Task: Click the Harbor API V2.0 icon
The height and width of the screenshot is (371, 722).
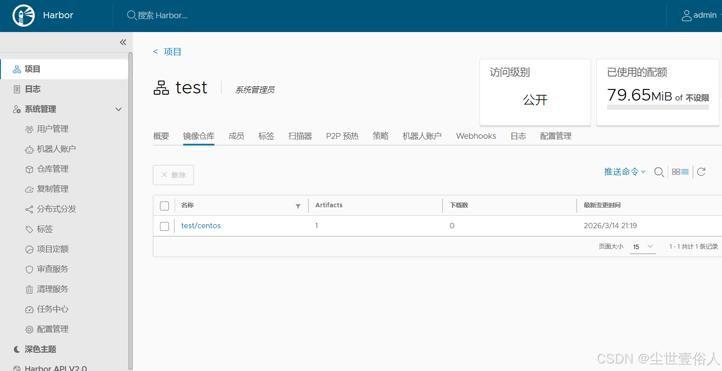Action: pos(17,368)
